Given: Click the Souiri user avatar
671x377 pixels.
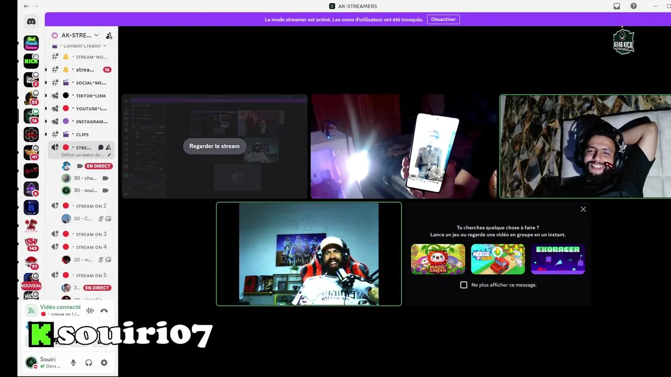Looking at the screenshot, I should coord(31,362).
